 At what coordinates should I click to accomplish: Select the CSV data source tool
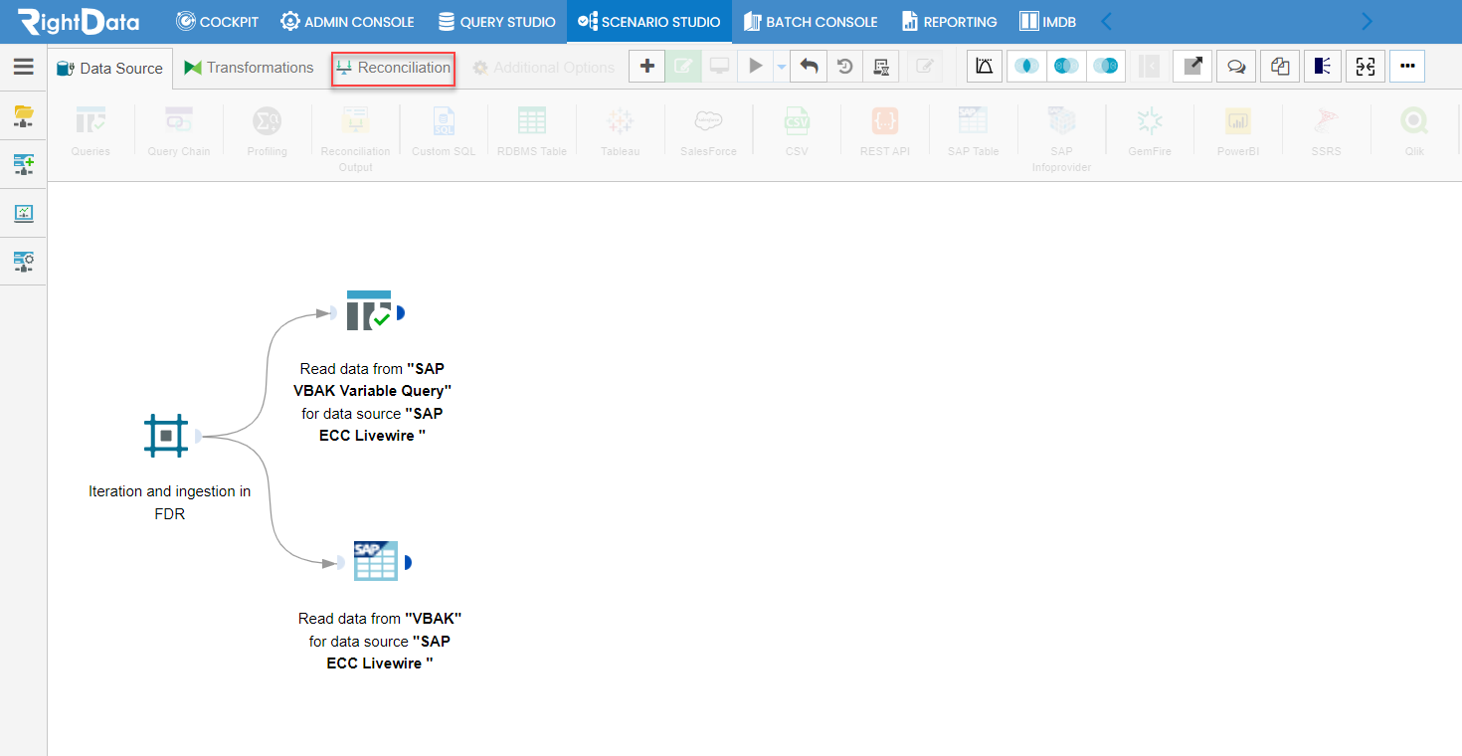[x=796, y=131]
